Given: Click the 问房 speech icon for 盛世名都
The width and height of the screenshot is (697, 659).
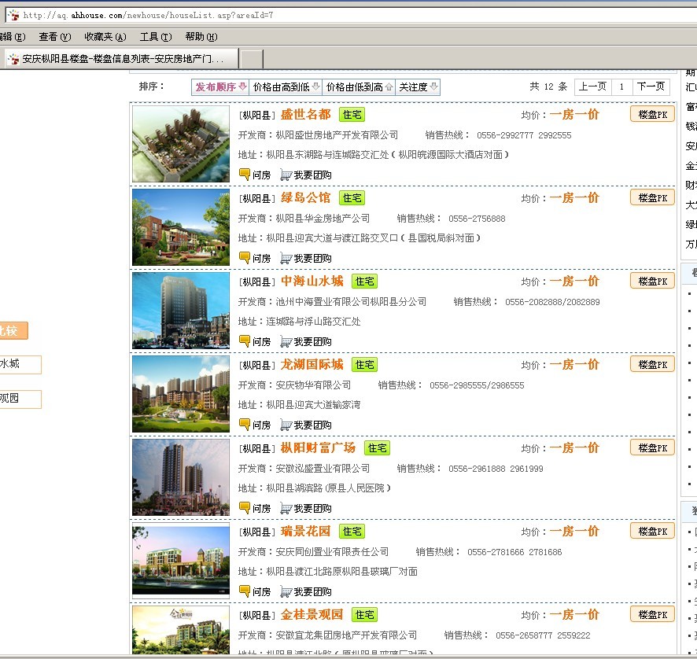Looking at the screenshot, I should point(245,175).
